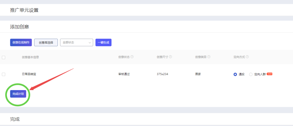Click the 一键生成 button
This screenshot has width=293, height=126.
click(103, 42)
